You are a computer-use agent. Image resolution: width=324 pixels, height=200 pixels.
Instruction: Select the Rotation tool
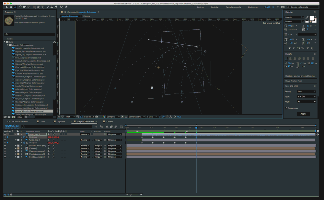tap(20, 7)
